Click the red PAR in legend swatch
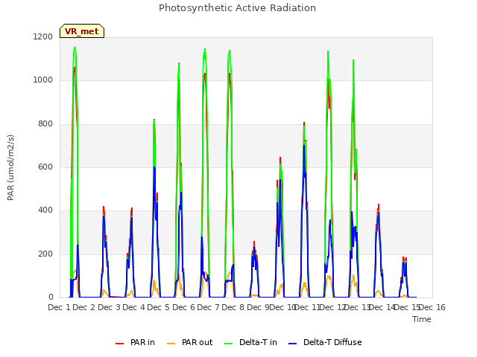This screenshot has width=477, height=357. click(x=119, y=344)
